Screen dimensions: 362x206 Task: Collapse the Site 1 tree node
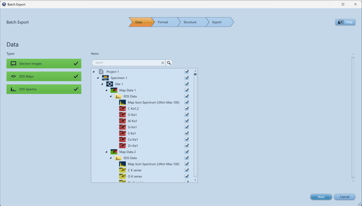[x=102, y=84]
